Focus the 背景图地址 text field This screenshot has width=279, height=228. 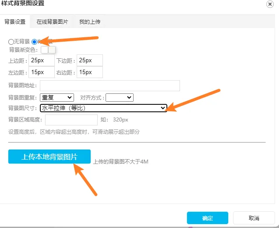[x=110, y=85]
